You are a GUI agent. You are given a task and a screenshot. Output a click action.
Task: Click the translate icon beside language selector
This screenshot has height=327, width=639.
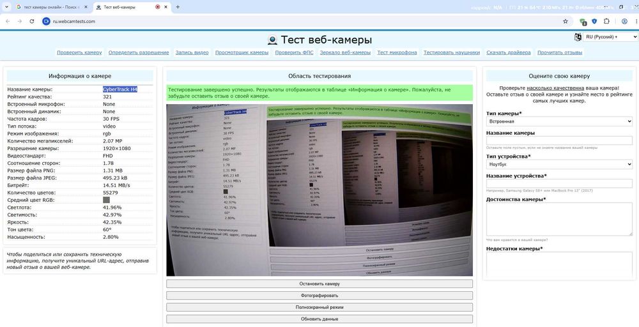point(578,36)
